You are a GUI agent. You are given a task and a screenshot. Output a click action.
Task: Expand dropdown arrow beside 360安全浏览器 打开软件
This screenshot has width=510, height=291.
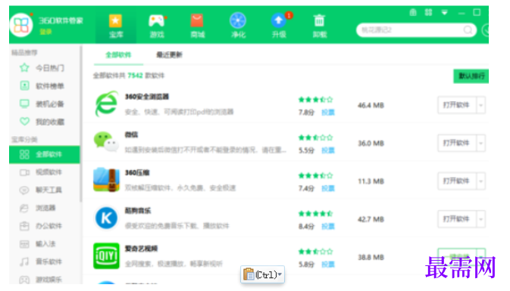(480, 105)
